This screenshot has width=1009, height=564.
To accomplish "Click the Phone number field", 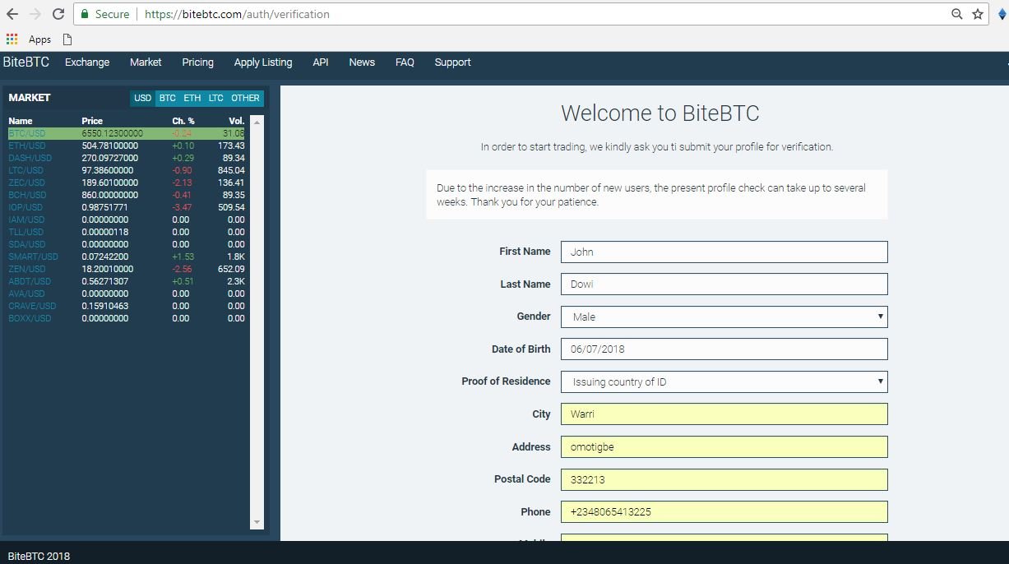I will [724, 511].
